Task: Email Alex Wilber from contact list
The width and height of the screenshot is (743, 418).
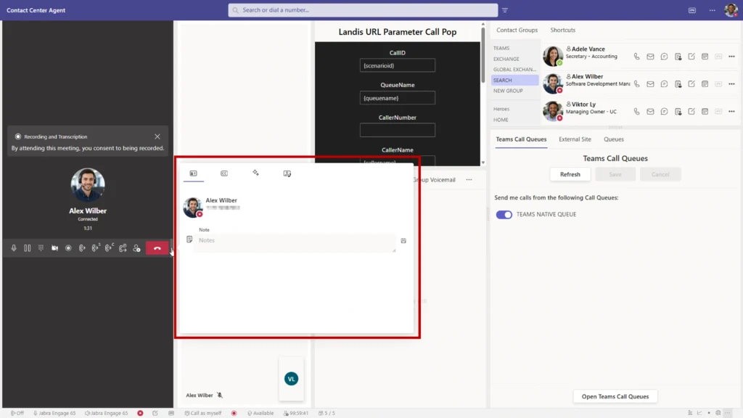Action: coord(650,84)
